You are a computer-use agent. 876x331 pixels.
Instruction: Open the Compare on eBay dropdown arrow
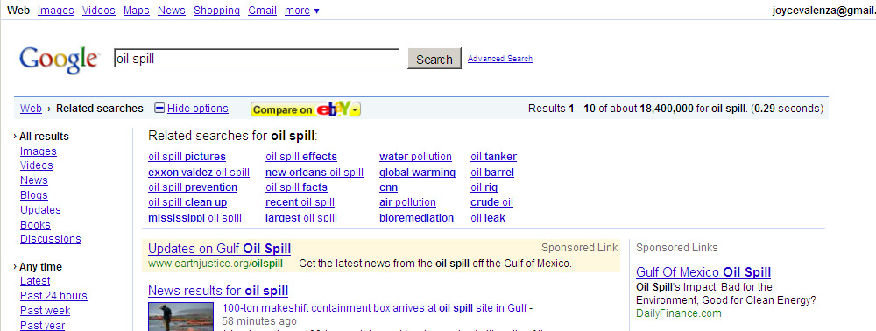(x=356, y=110)
